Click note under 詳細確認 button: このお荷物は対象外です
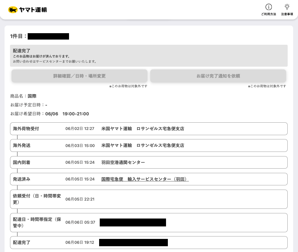This screenshot has height=252, width=298. (x=128, y=86)
